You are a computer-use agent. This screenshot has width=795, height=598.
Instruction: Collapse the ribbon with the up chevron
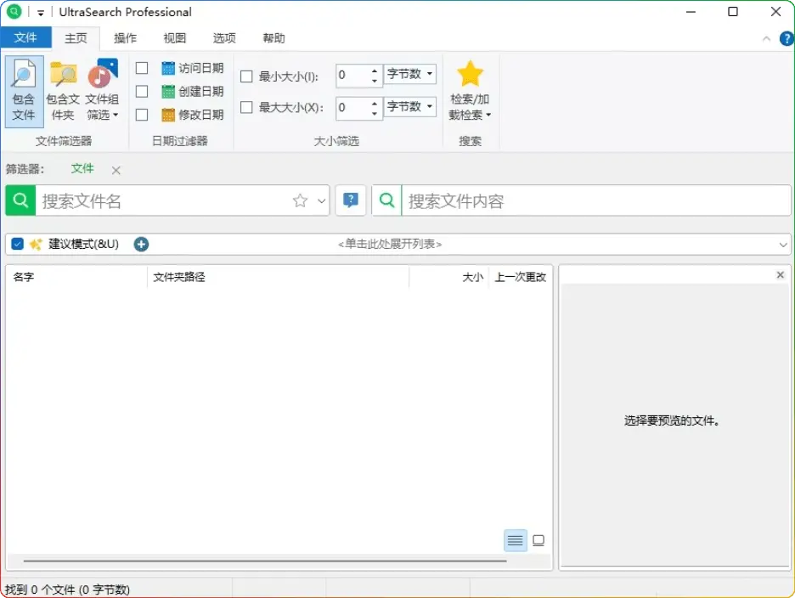click(x=766, y=39)
